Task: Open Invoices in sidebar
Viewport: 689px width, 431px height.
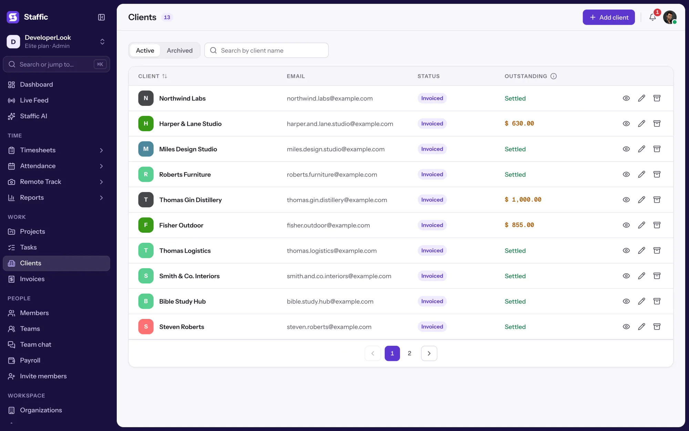Action: pos(56,279)
